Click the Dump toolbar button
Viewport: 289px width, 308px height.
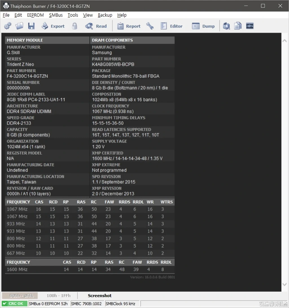pyautogui.click(x=203, y=26)
